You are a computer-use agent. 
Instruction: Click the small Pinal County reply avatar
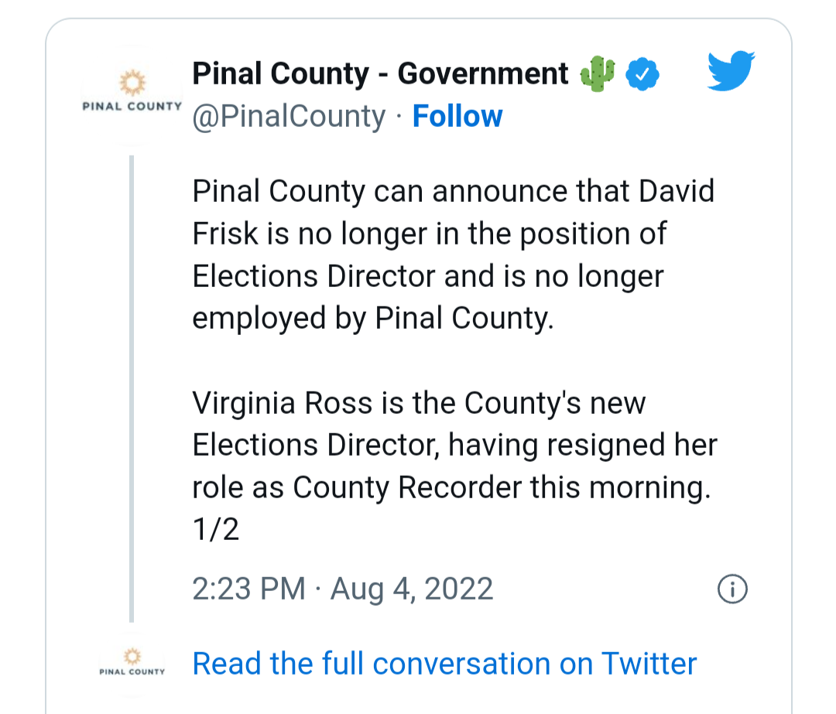(x=132, y=664)
